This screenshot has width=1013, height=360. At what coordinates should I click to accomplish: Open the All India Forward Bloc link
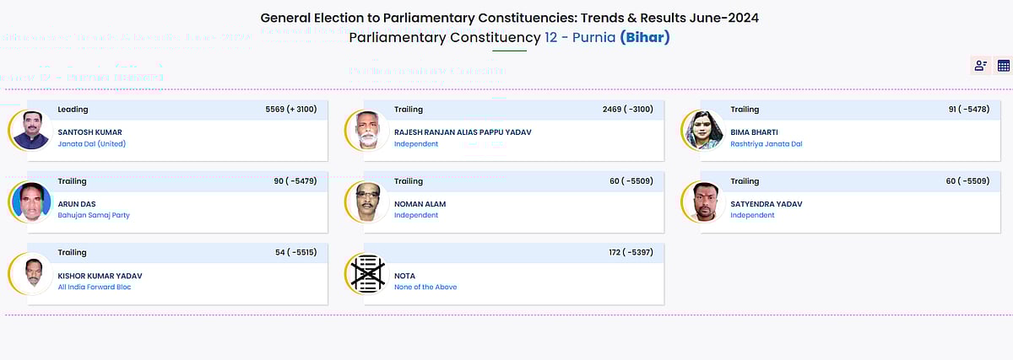pos(94,287)
